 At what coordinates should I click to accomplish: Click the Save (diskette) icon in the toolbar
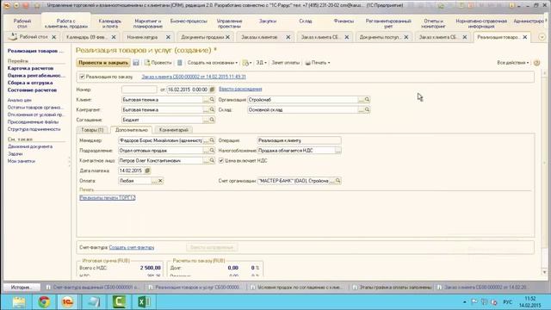pyautogui.click(x=136, y=63)
